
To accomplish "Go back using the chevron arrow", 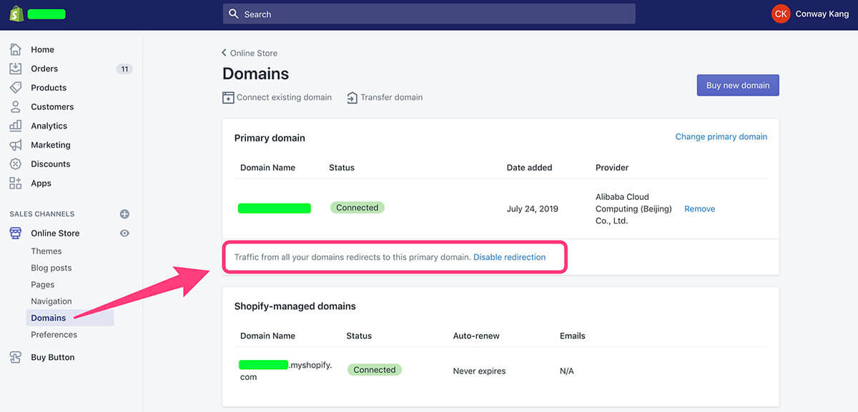I will click(225, 53).
